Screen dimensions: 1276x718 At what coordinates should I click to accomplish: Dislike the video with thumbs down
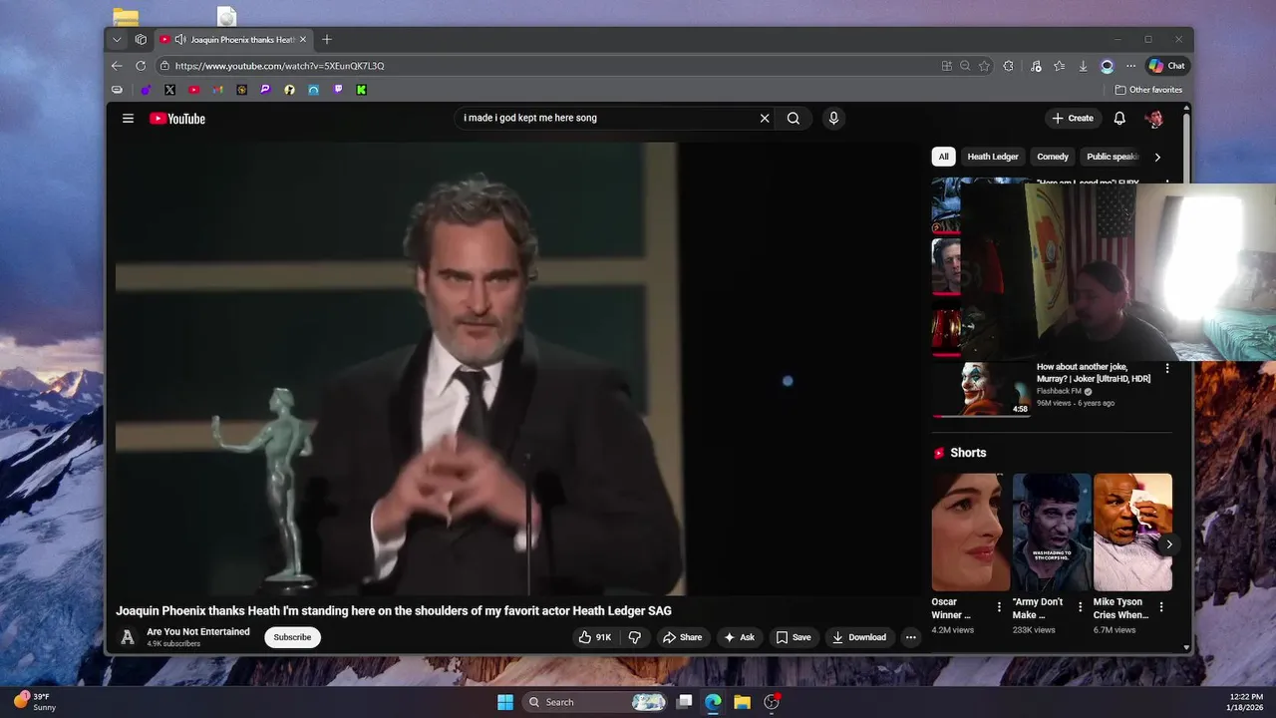coord(635,637)
